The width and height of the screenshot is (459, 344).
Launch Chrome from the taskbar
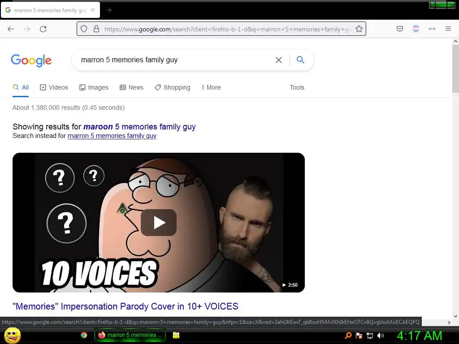pos(84,335)
